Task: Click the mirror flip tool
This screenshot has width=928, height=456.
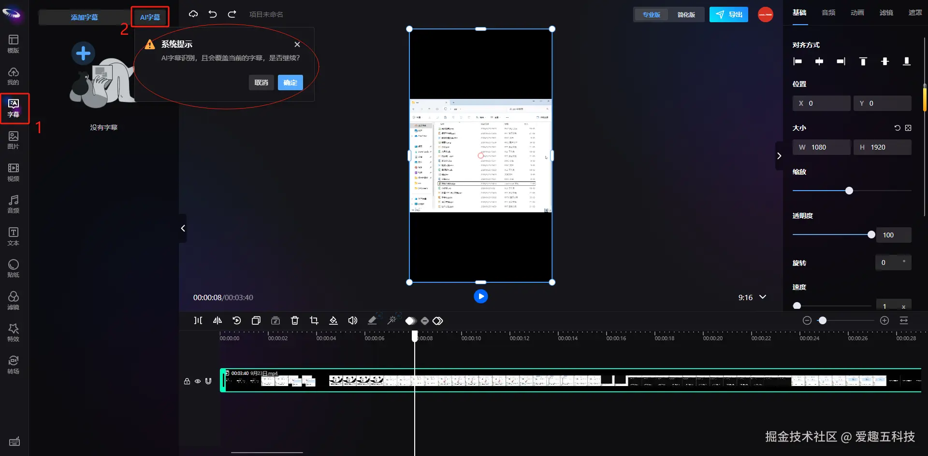Action: (217, 320)
